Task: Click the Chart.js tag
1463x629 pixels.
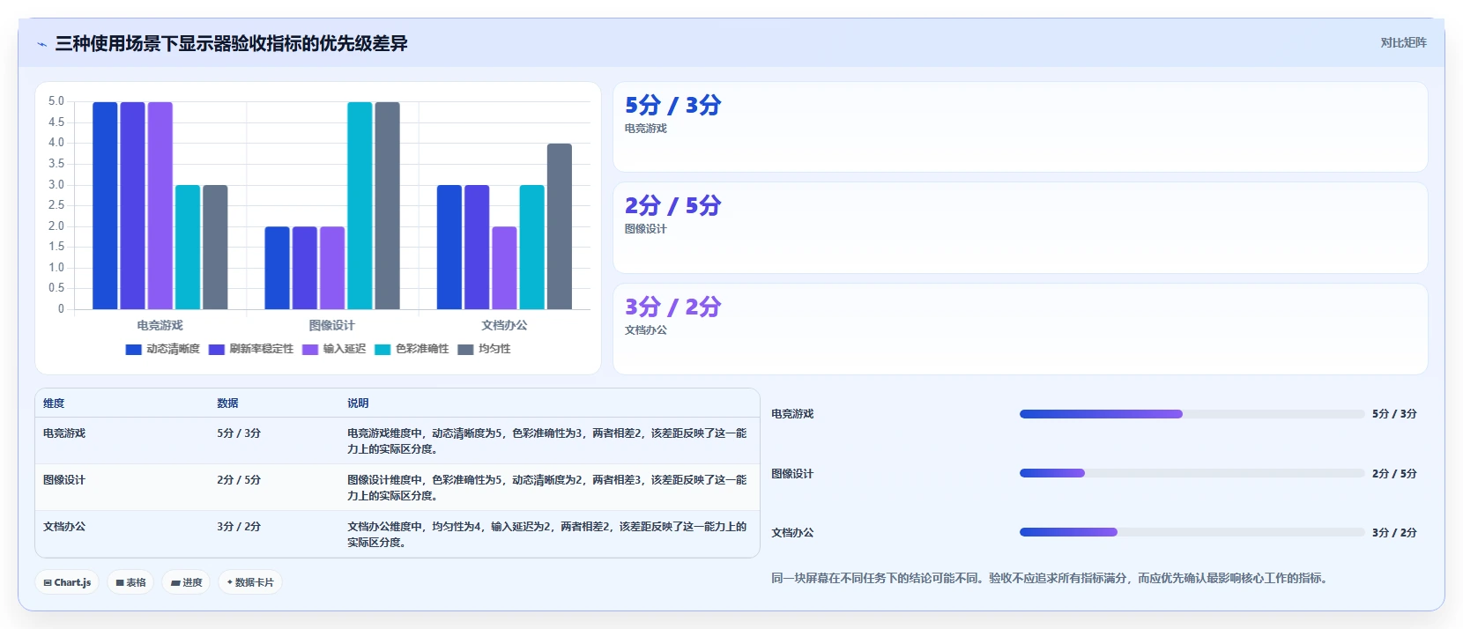Action: pos(68,582)
